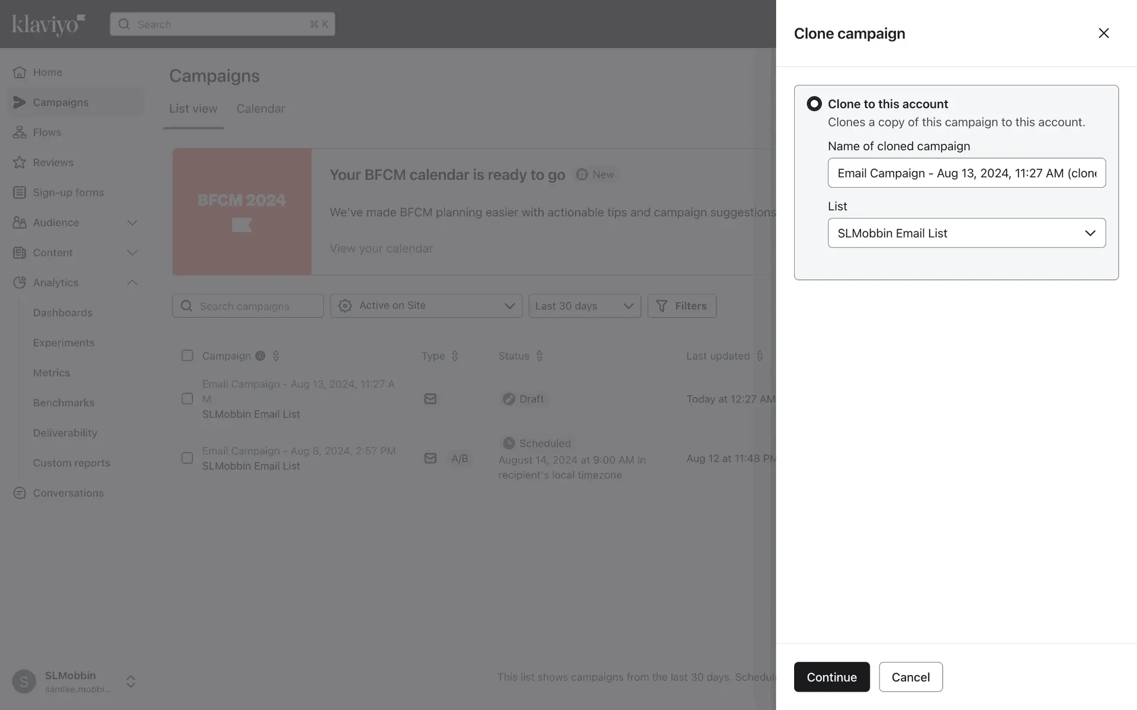Click the Name of cloned campaign field
1137x710 pixels.
tap(966, 173)
